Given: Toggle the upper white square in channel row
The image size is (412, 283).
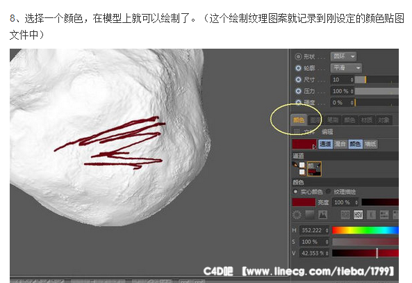Looking at the screenshot, I should [302, 165].
